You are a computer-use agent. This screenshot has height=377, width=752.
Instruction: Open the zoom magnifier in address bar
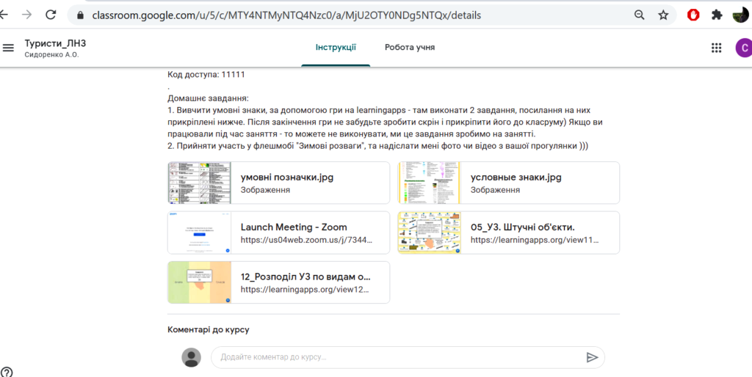click(640, 15)
